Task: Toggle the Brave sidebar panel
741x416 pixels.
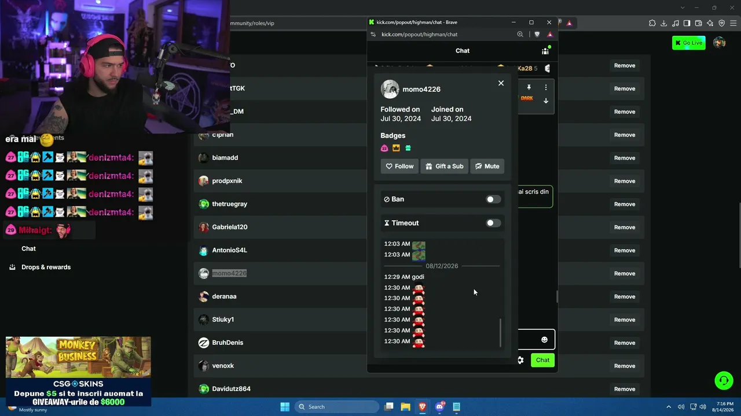Action: tap(687, 23)
